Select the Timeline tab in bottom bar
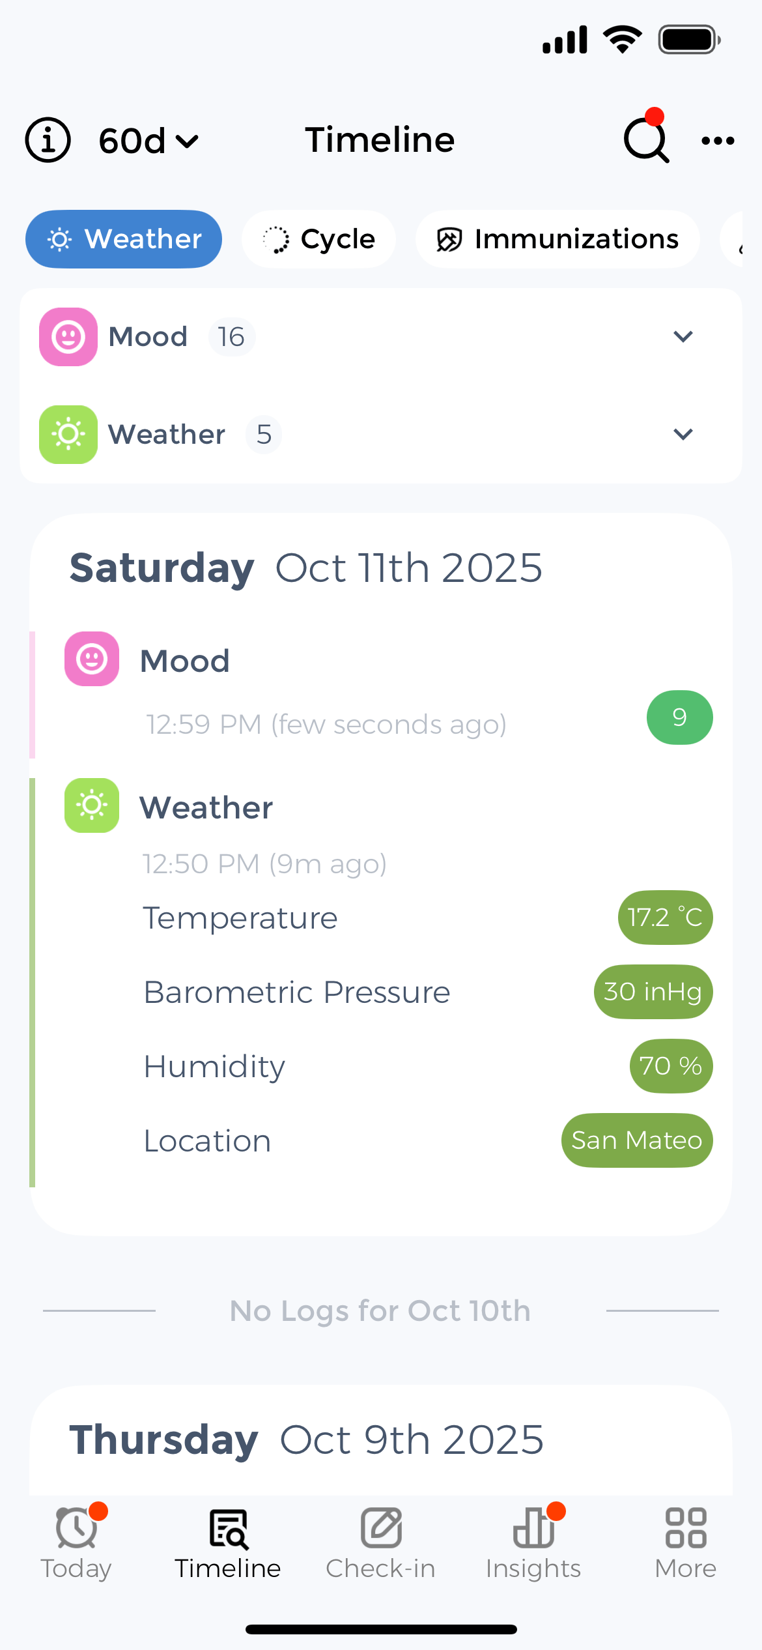 point(228,1542)
